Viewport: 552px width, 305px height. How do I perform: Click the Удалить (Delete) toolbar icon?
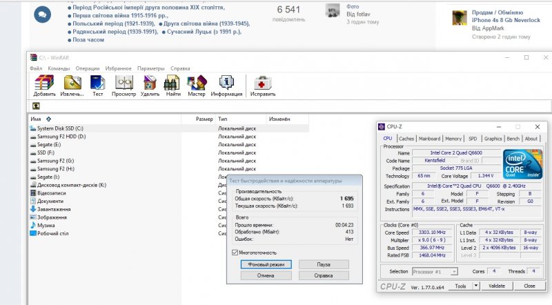pyautogui.click(x=150, y=83)
